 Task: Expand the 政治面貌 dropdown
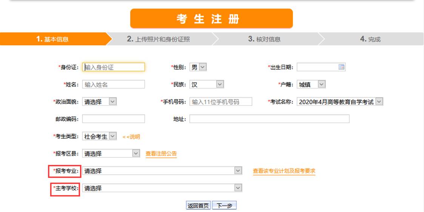[100, 102]
